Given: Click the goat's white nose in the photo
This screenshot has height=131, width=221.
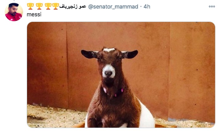Looking at the screenshot, I should [x=109, y=71].
